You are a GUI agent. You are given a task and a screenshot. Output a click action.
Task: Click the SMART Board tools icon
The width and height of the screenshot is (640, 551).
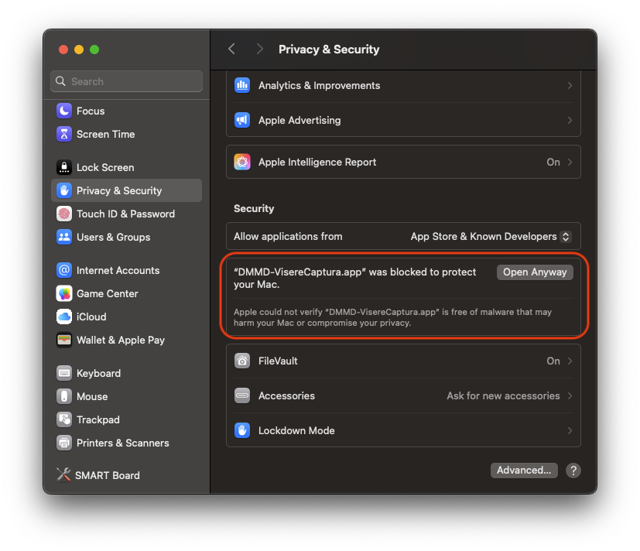click(63, 474)
